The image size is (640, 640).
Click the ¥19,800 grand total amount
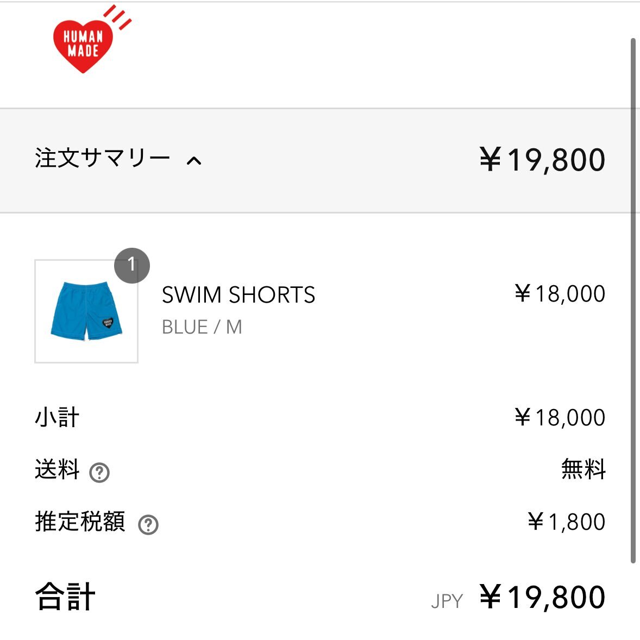pyautogui.click(x=542, y=597)
